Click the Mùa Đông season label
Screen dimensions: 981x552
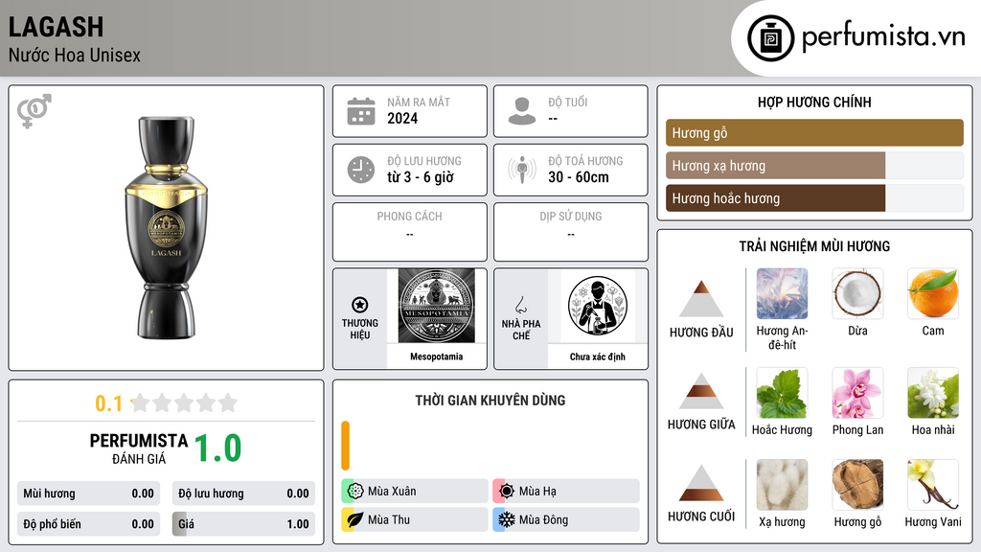[x=543, y=519]
